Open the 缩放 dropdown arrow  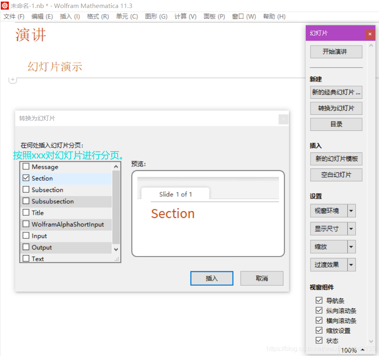pyautogui.click(x=351, y=246)
